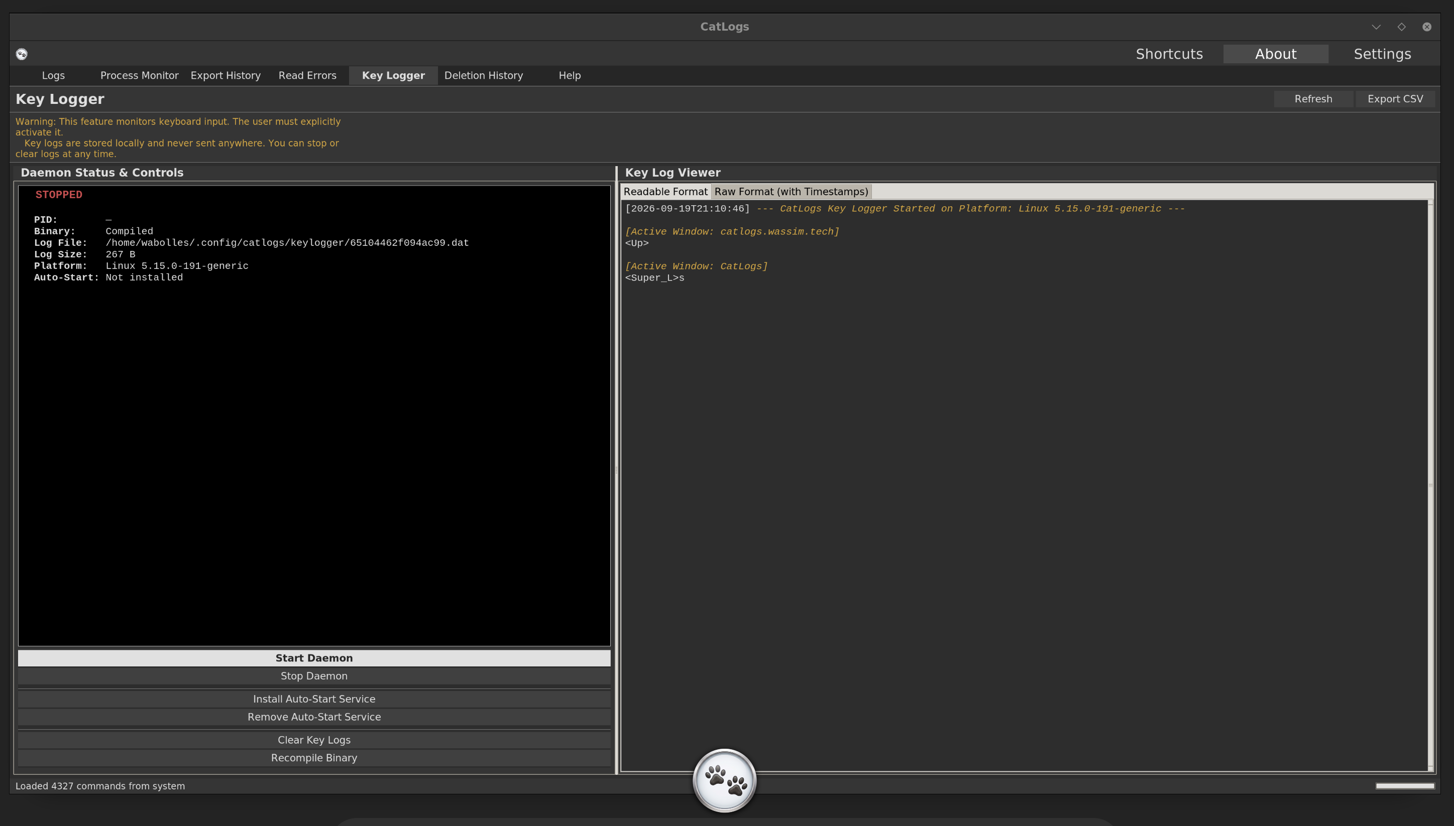Screen dimensions: 1454x826
Task: Click Stop Daemon
Action: (314, 675)
